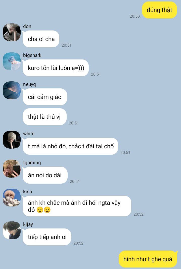Tap white's profile picture

pos(12,140)
